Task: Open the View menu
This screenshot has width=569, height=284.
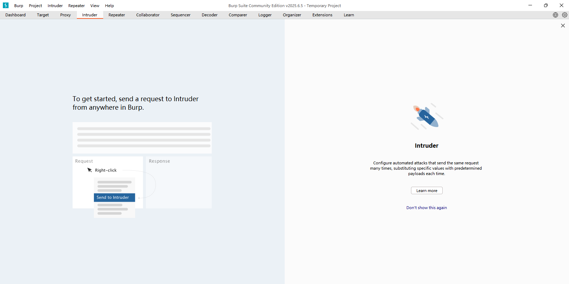Action: tap(95, 6)
